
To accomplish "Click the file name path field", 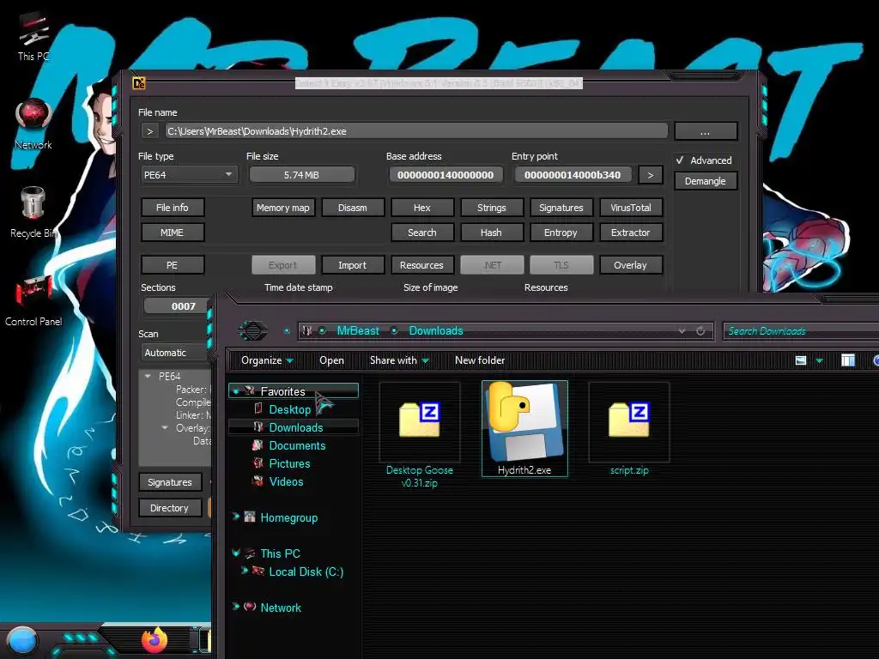I will (416, 131).
